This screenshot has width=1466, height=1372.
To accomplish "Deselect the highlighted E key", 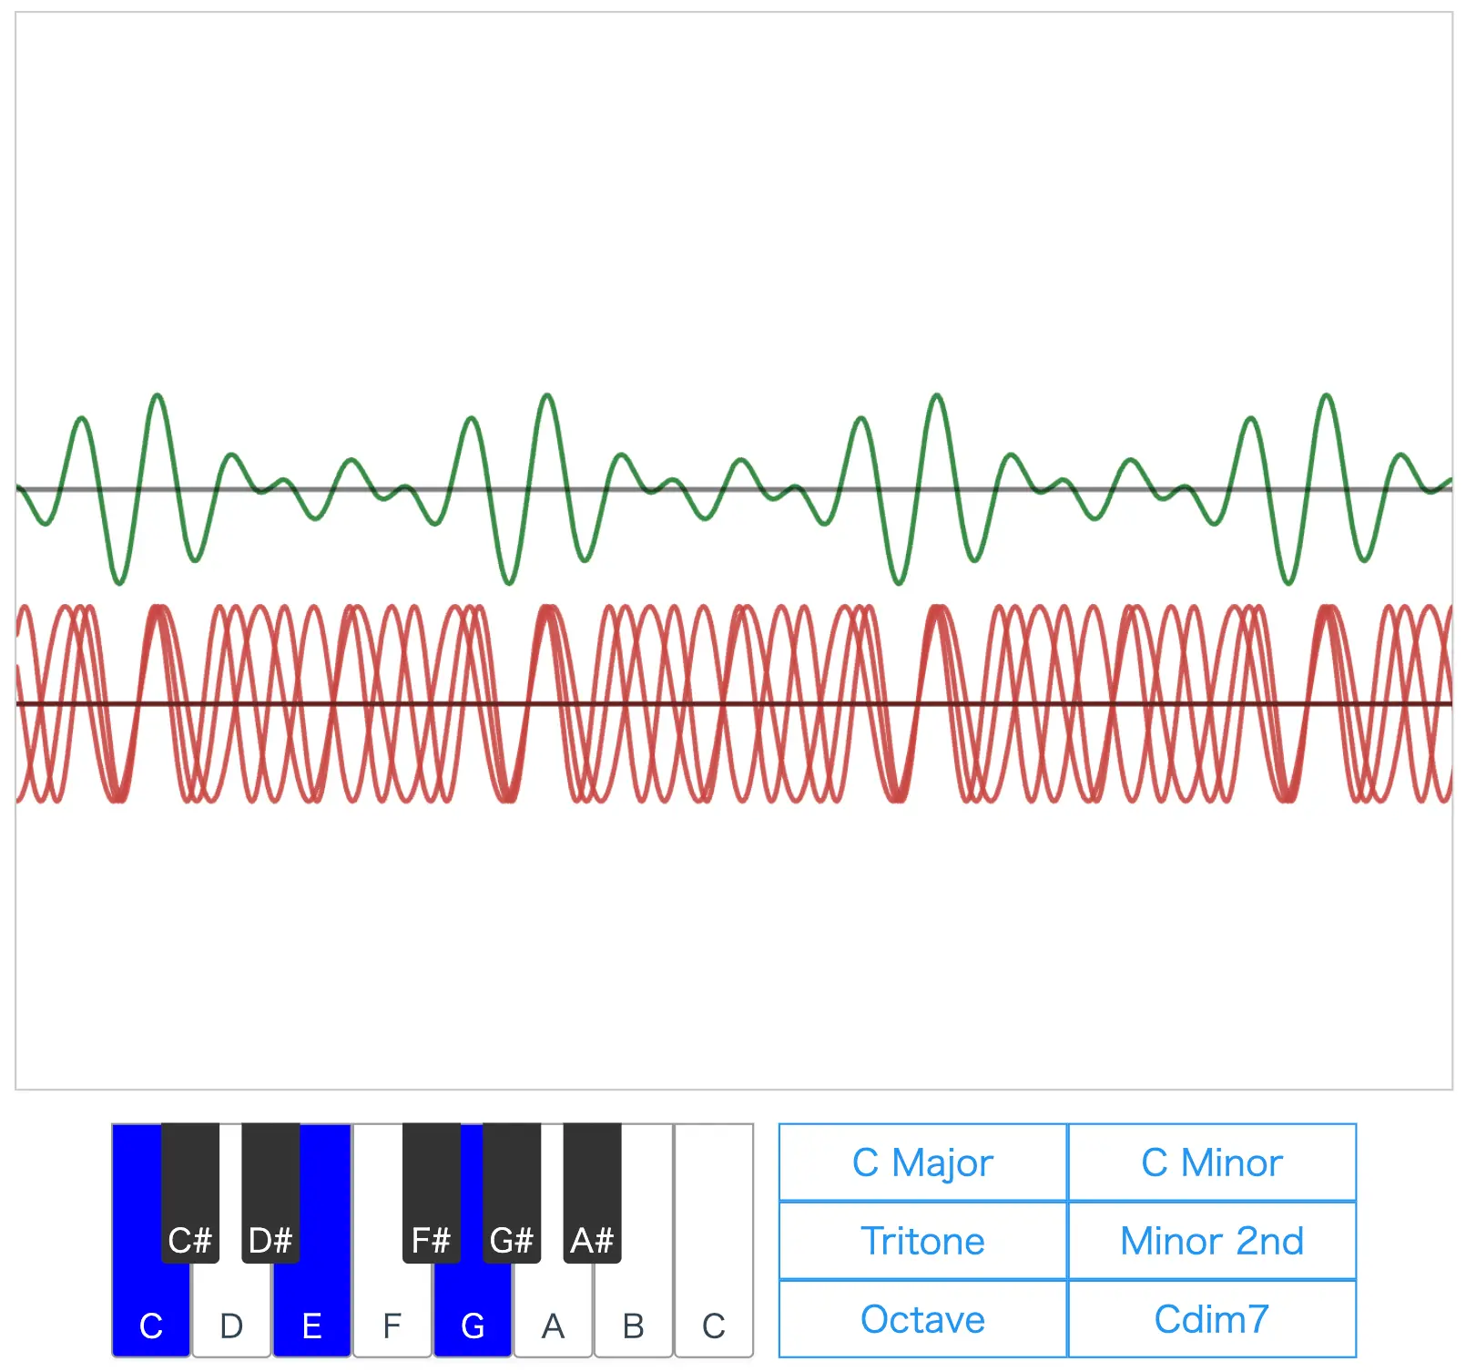I will [x=312, y=1321].
